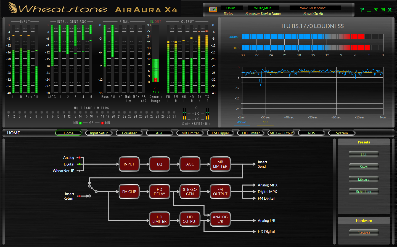Open the ANALOG L/R block
Image resolution: width=397 pixels, height=247 pixels.
tap(220, 219)
